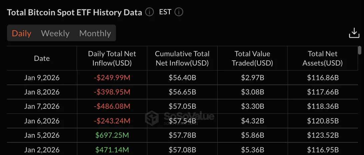Click the $697.25M inflow value
Image resolution: width=364 pixels, height=155 pixels.
[x=112, y=135]
